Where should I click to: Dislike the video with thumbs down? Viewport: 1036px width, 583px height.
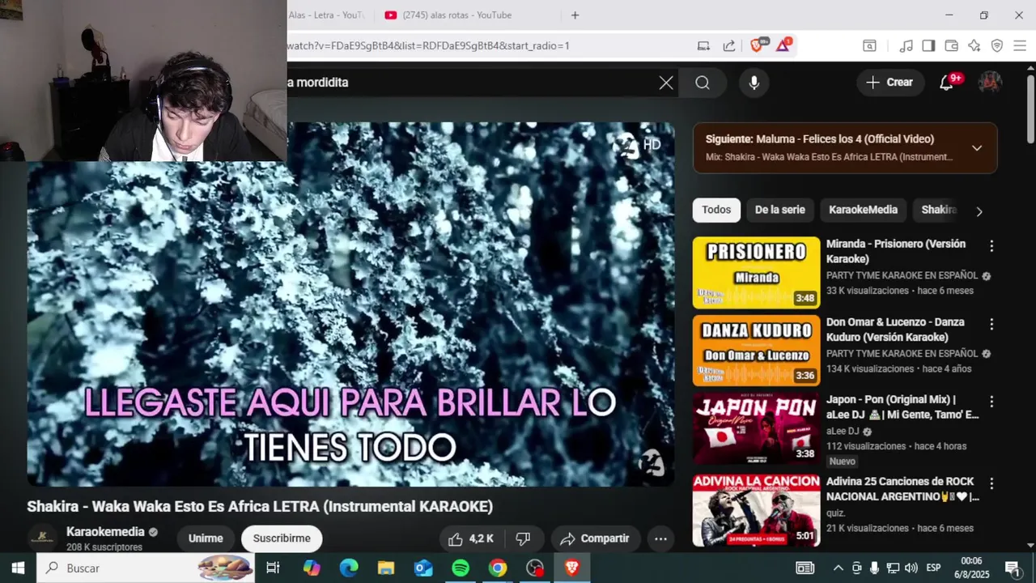(x=523, y=538)
